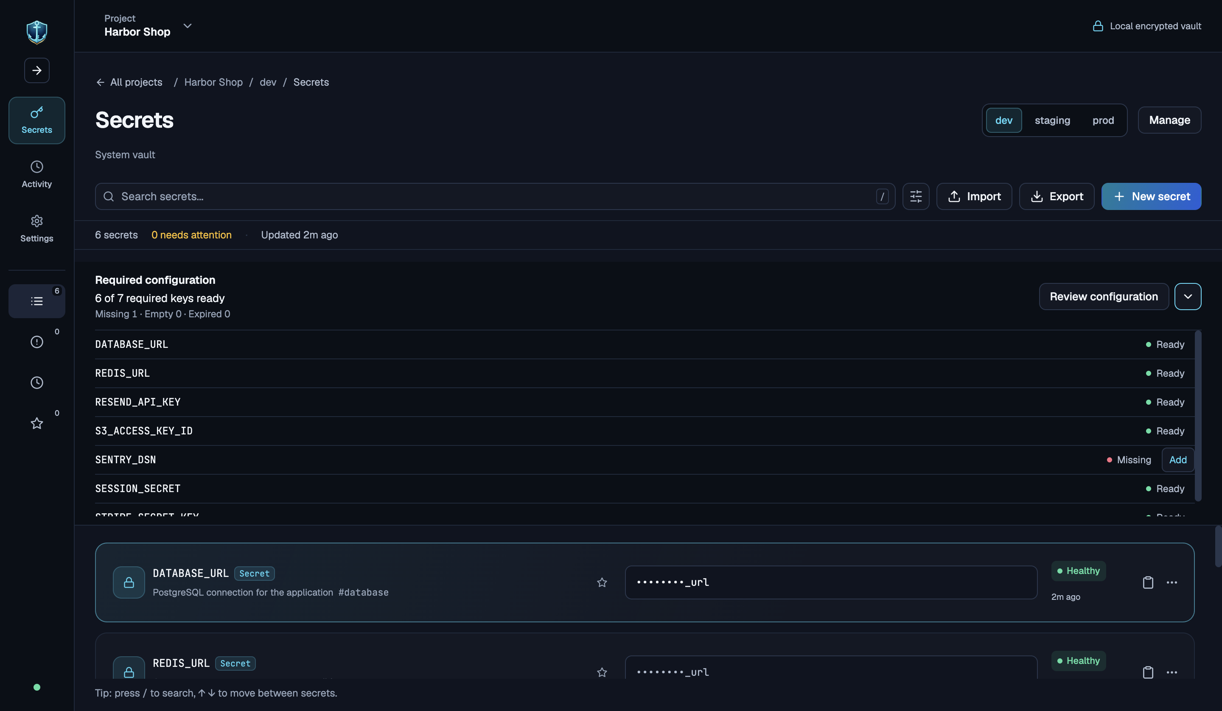This screenshot has width=1222, height=711.
Task: Copy DATABASE_URL value with clipboard icon
Action: pyautogui.click(x=1148, y=582)
